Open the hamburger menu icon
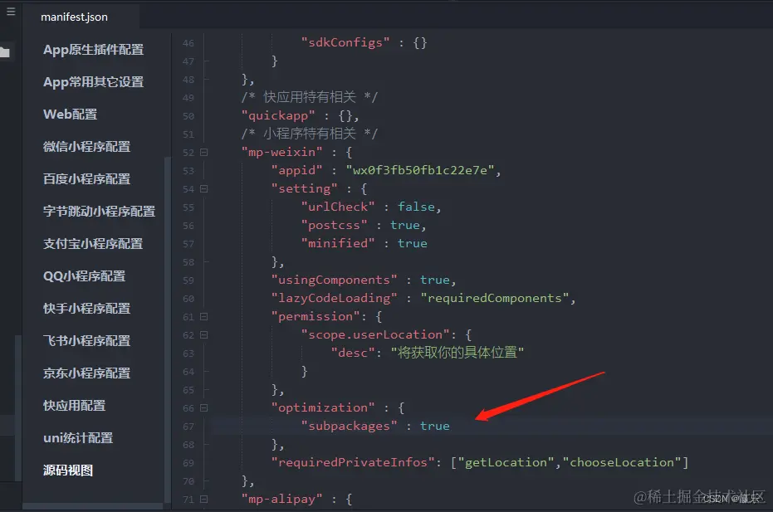The height and width of the screenshot is (512, 773). pos(11,12)
